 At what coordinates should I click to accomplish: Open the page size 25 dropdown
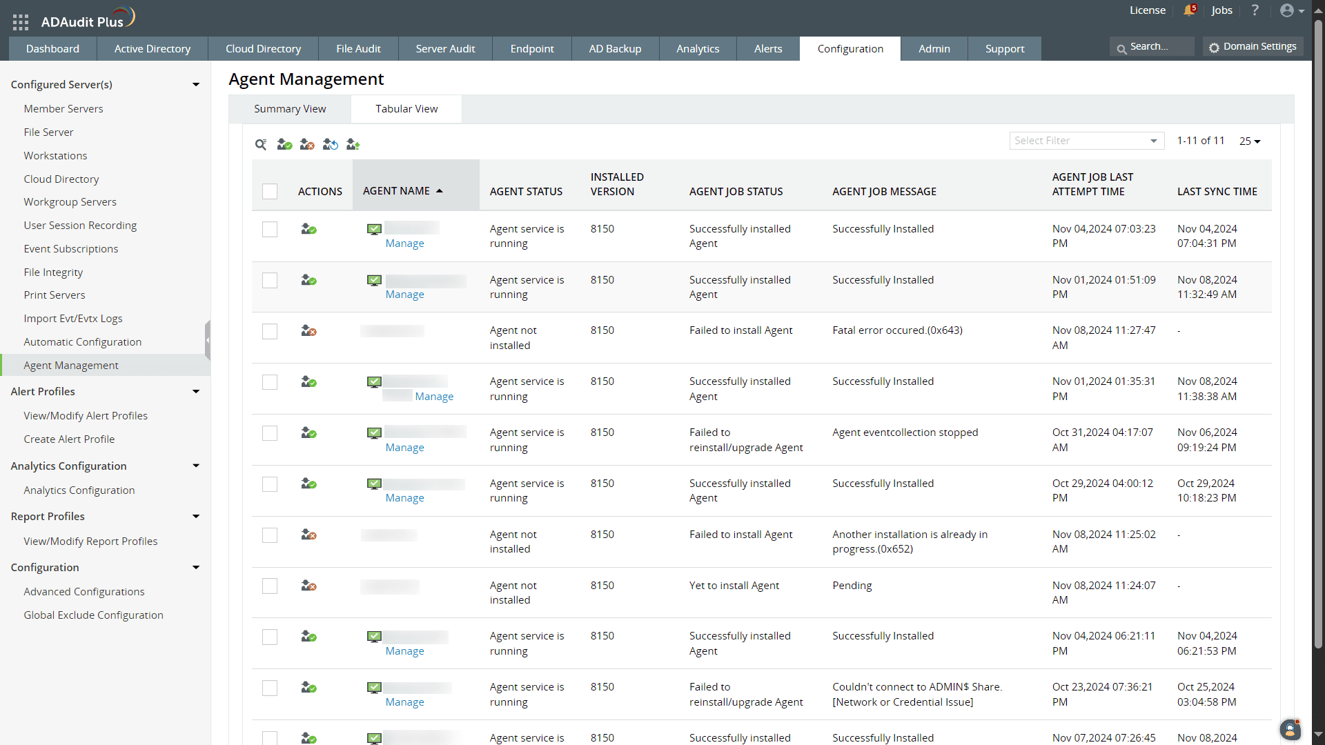tap(1250, 141)
